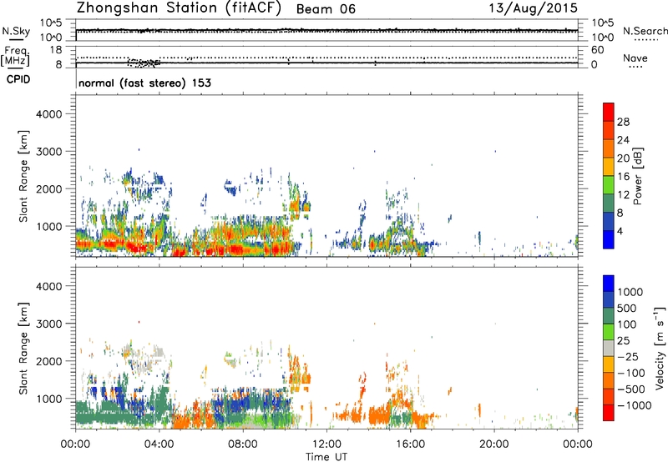The width and height of the screenshot is (668, 462).
Task: Pick the orange Velocity segment between -100 and -500
Action: 609,380
